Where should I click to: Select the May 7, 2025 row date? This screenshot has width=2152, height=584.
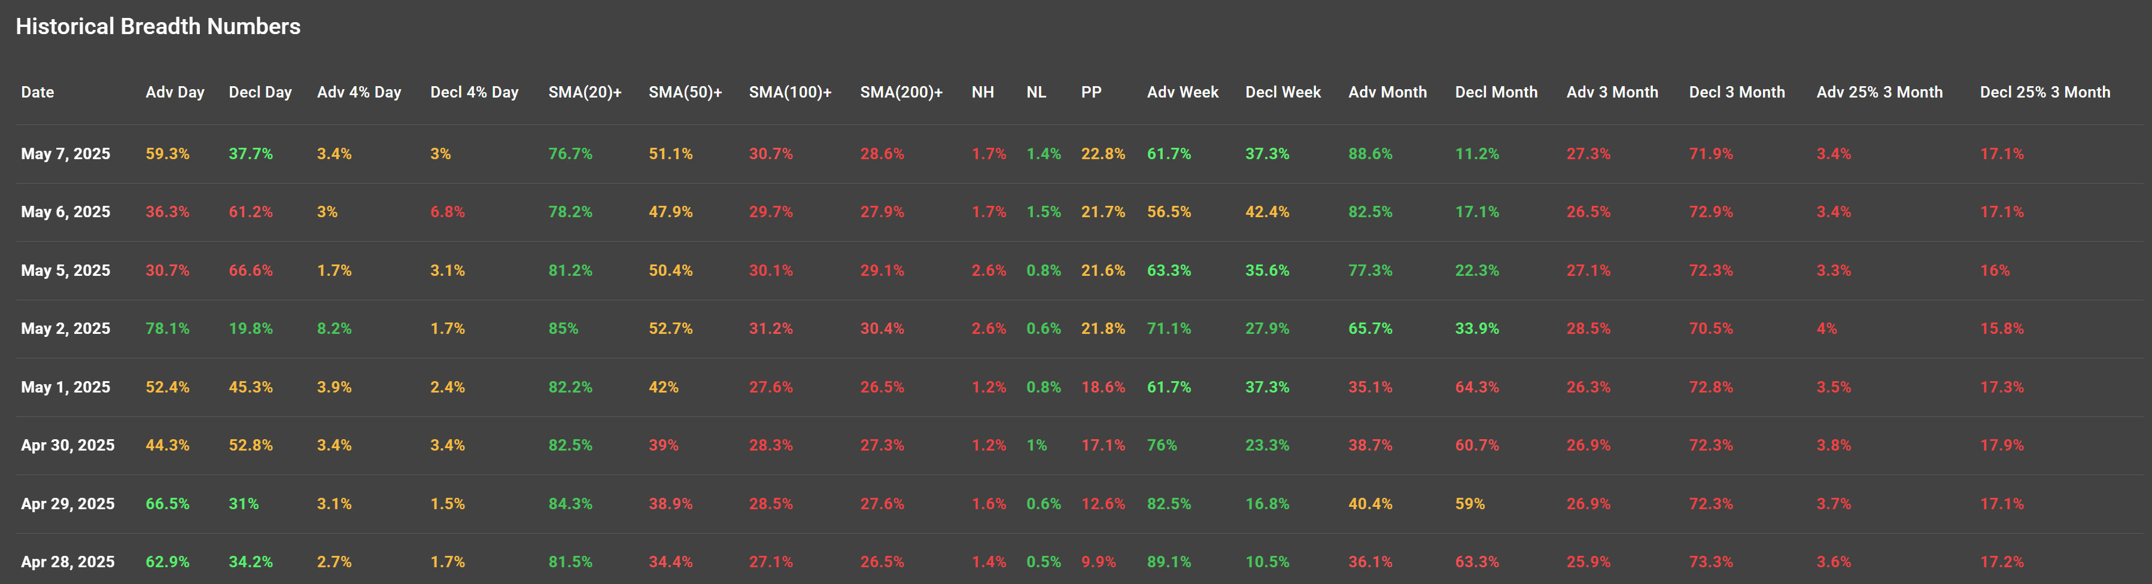(x=65, y=154)
